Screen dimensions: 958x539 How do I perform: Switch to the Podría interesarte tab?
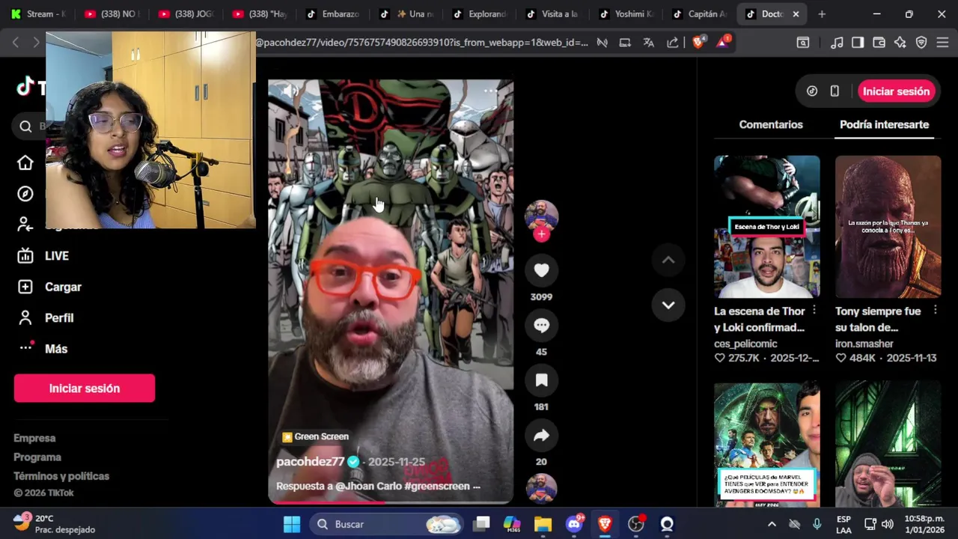(x=884, y=125)
